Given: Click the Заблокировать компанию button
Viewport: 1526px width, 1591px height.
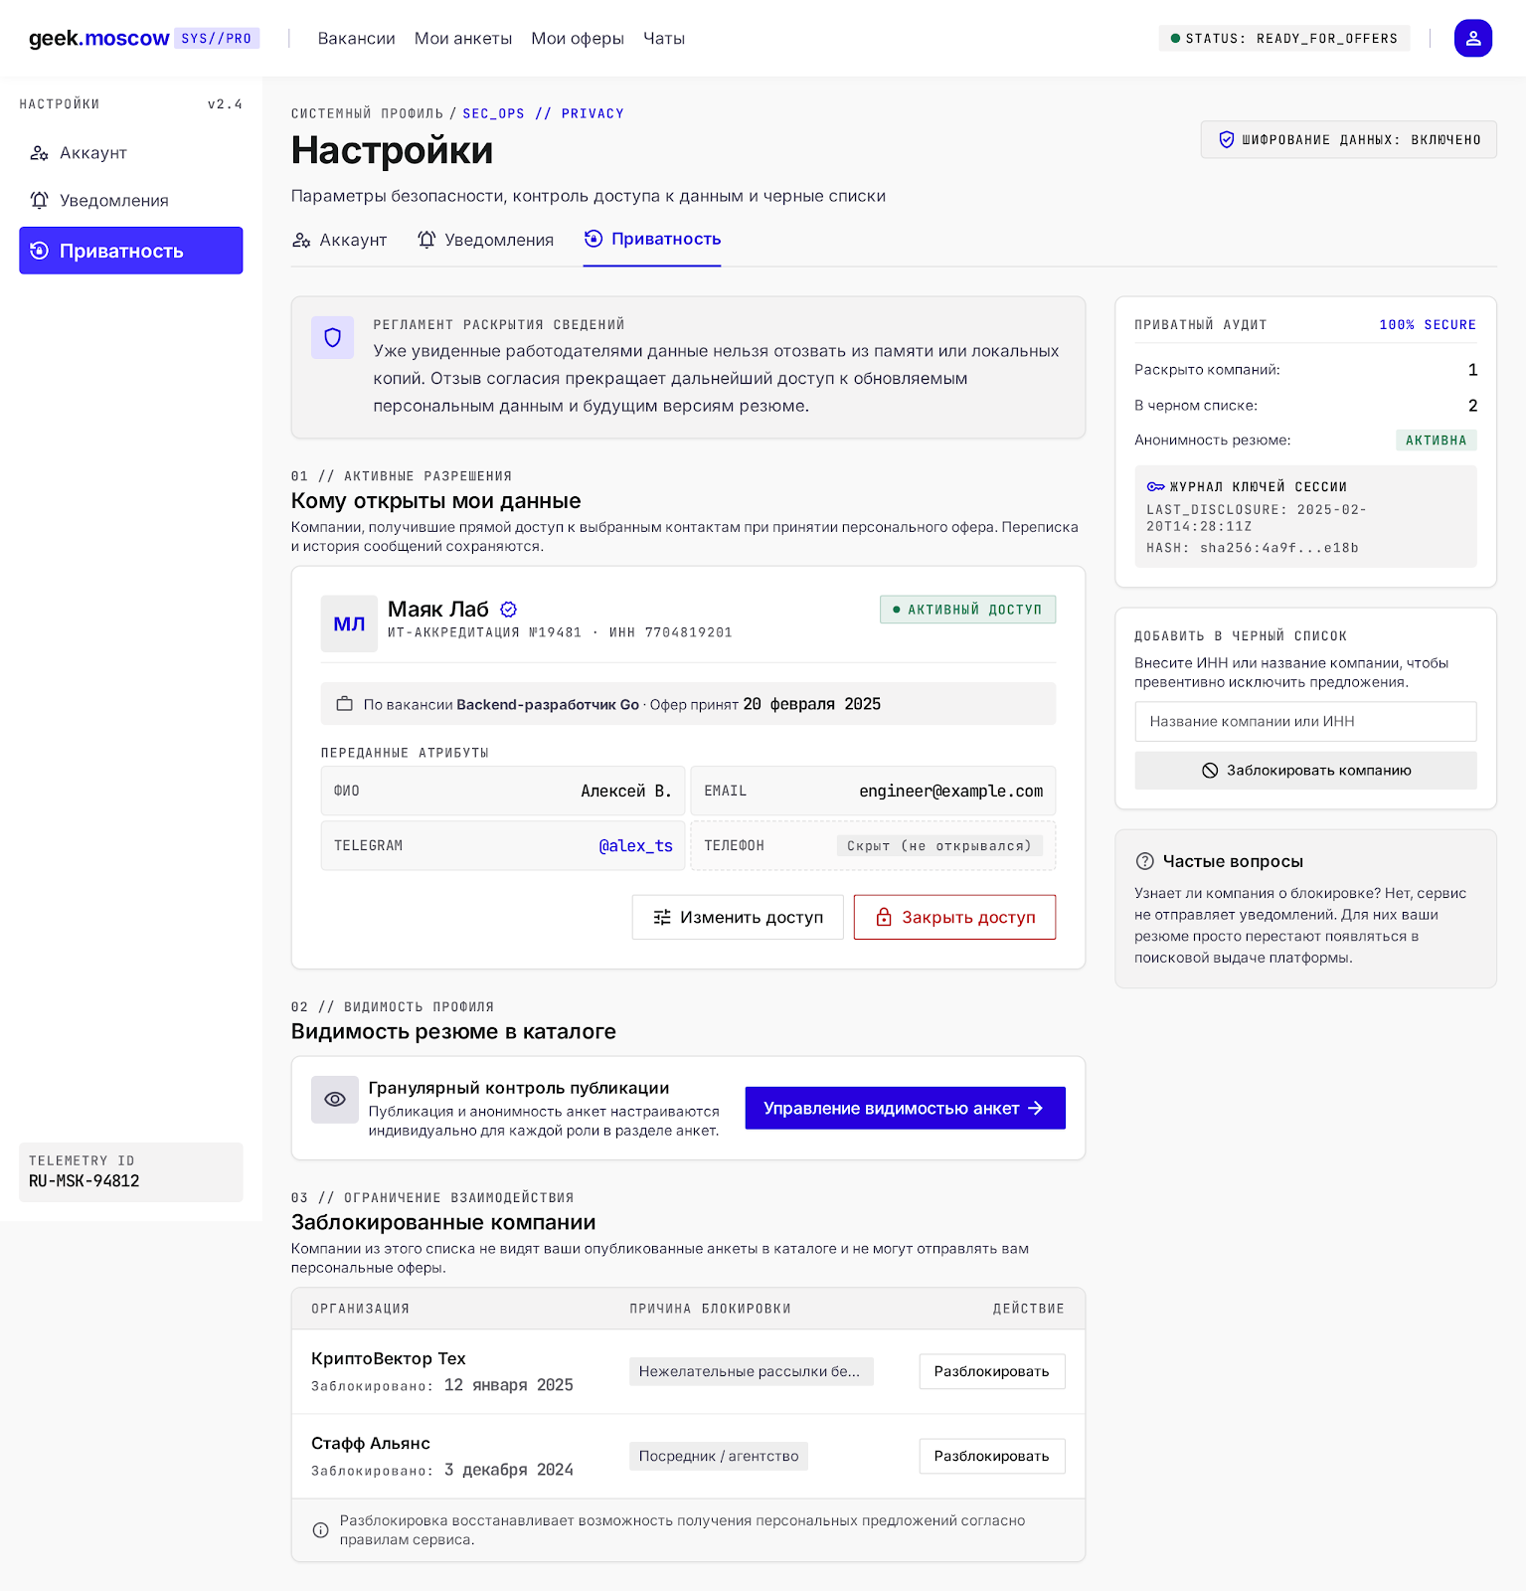Looking at the screenshot, I should [1305, 771].
